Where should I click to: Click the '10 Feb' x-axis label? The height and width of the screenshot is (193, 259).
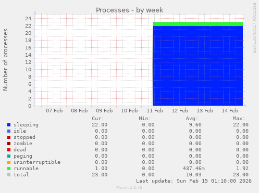pos(129,111)
